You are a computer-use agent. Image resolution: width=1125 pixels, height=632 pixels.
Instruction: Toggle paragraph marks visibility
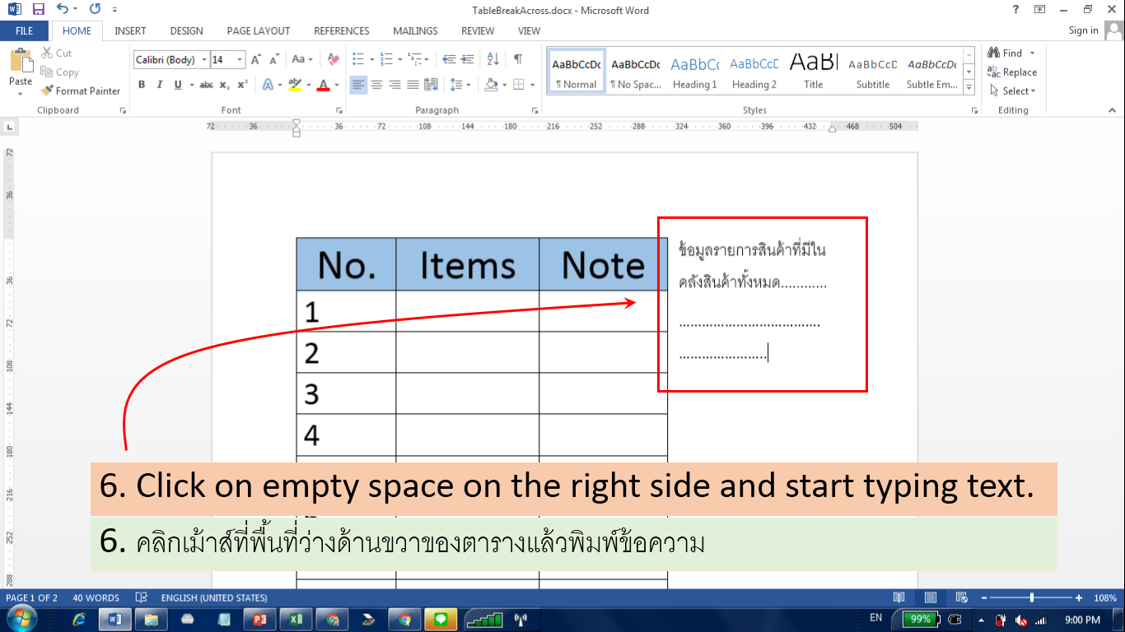coord(517,59)
